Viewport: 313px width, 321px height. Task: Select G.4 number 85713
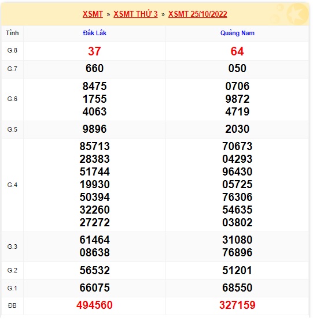pyautogui.click(x=94, y=147)
